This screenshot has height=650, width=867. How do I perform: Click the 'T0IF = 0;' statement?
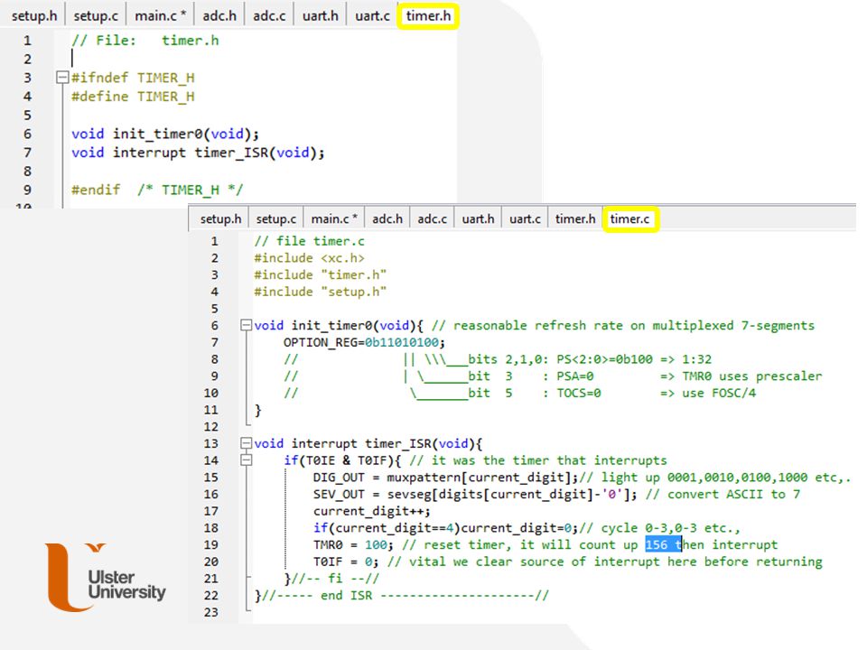346,562
